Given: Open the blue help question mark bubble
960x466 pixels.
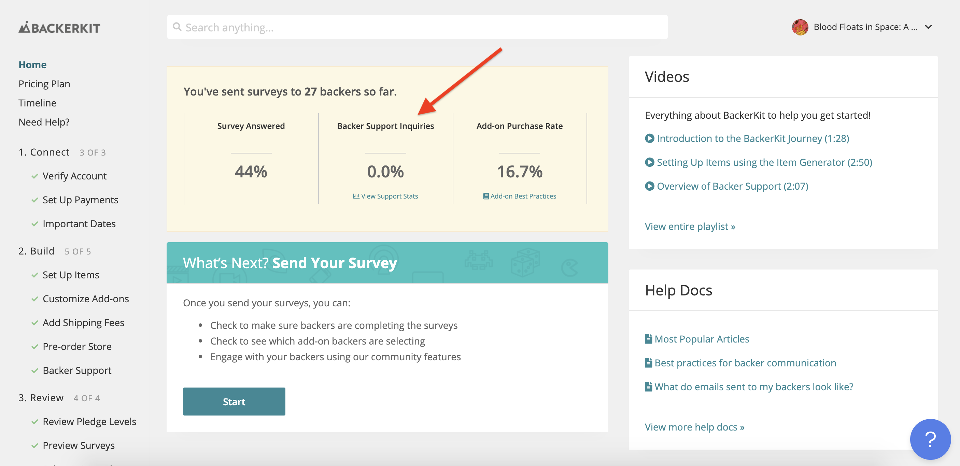Looking at the screenshot, I should [930, 439].
